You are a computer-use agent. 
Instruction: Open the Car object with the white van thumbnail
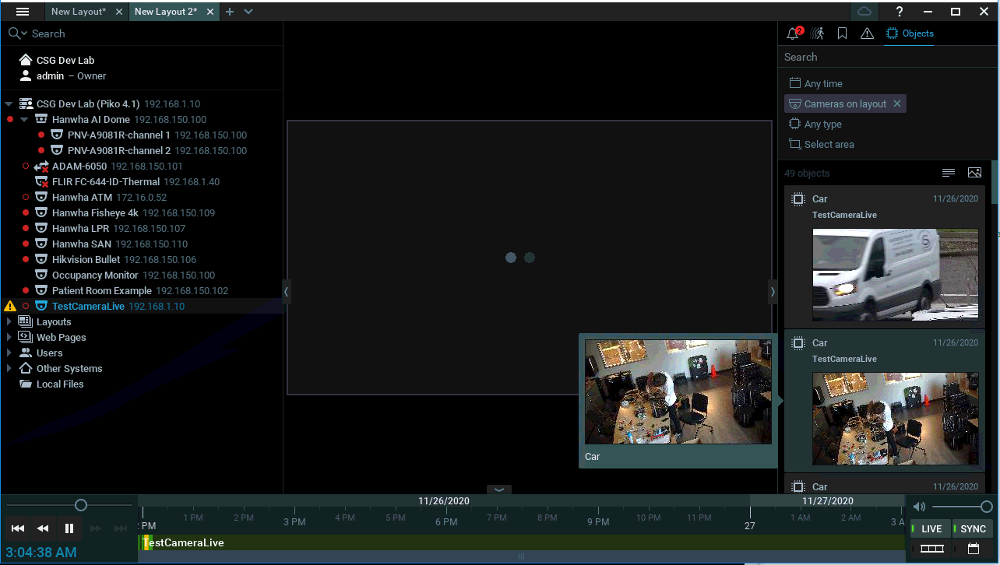(x=896, y=275)
